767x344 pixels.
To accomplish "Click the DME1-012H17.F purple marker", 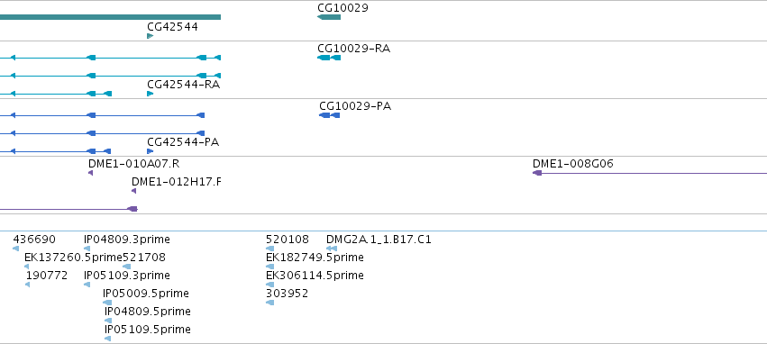I will pyautogui.click(x=134, y=191).
